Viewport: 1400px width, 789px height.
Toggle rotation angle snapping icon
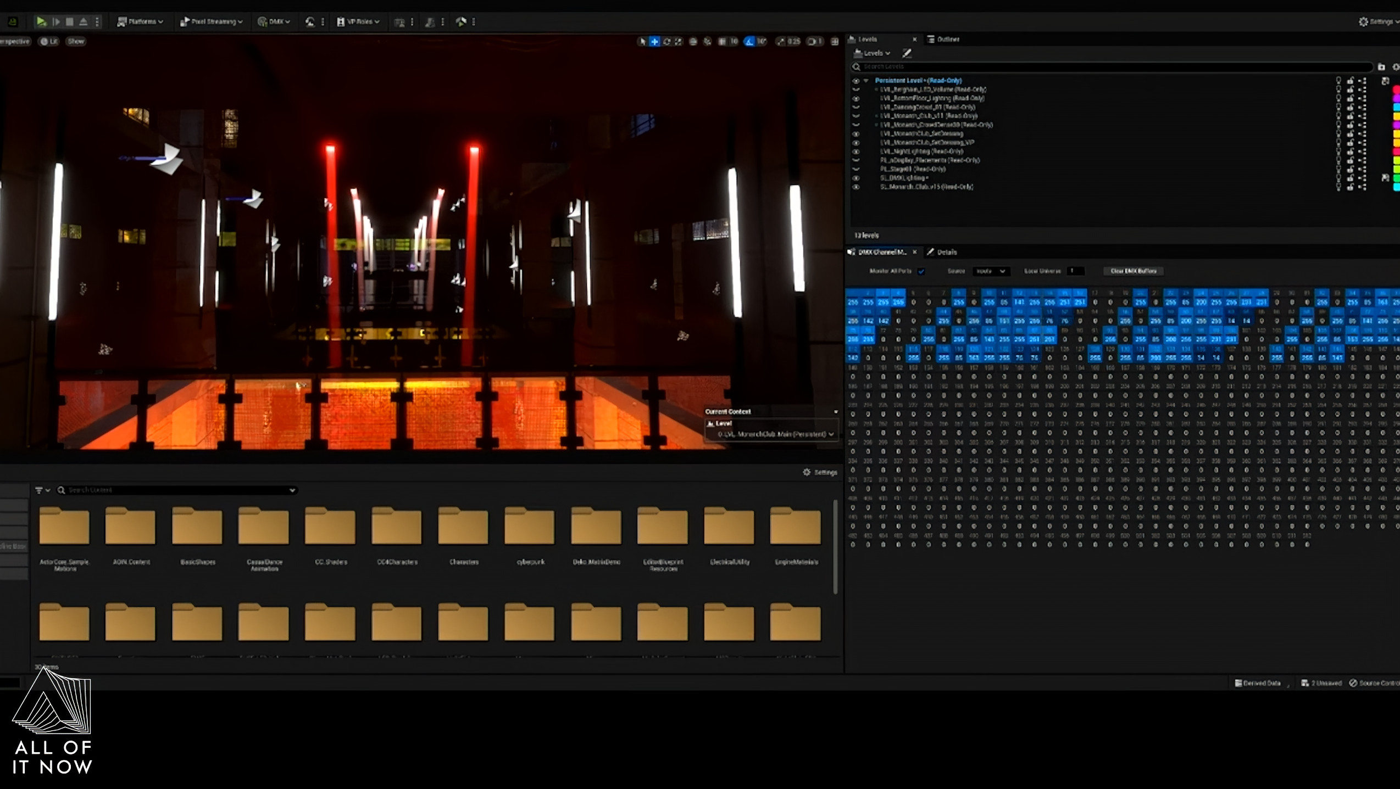coord(749,41)
